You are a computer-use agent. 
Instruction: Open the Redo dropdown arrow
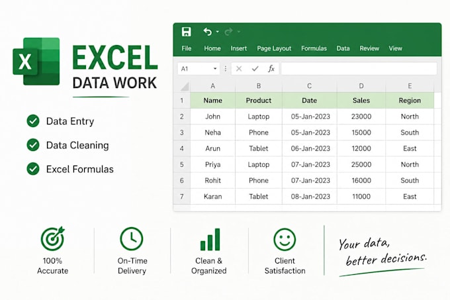tap(239, 32)
